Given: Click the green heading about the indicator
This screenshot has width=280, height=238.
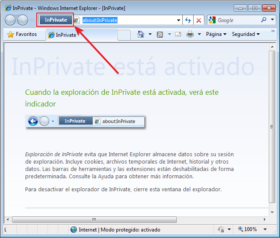Looking at the screenshot, I should pyautogui.click(x=121, y=98).
